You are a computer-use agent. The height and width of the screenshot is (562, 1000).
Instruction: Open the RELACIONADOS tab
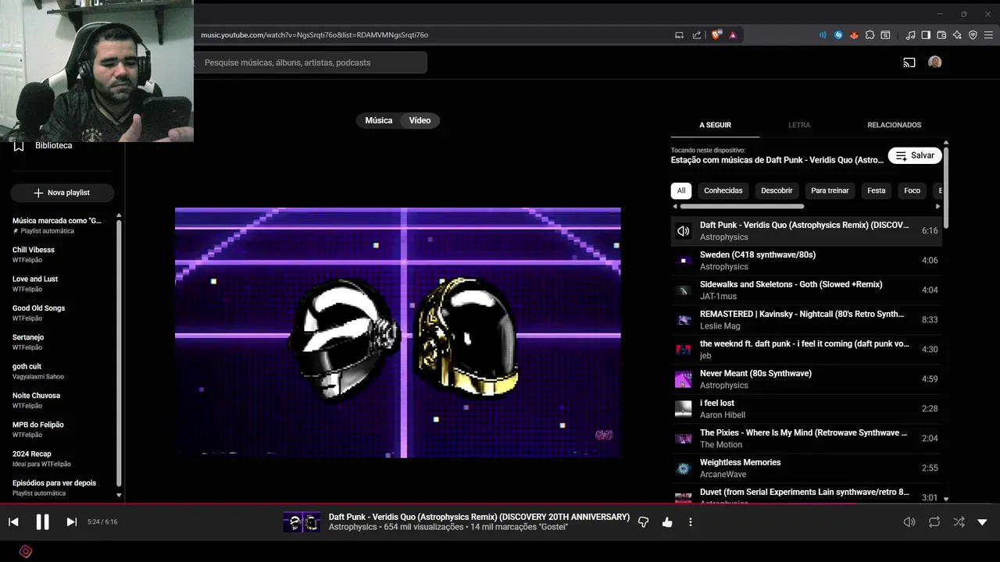click(x=895, y=125)
